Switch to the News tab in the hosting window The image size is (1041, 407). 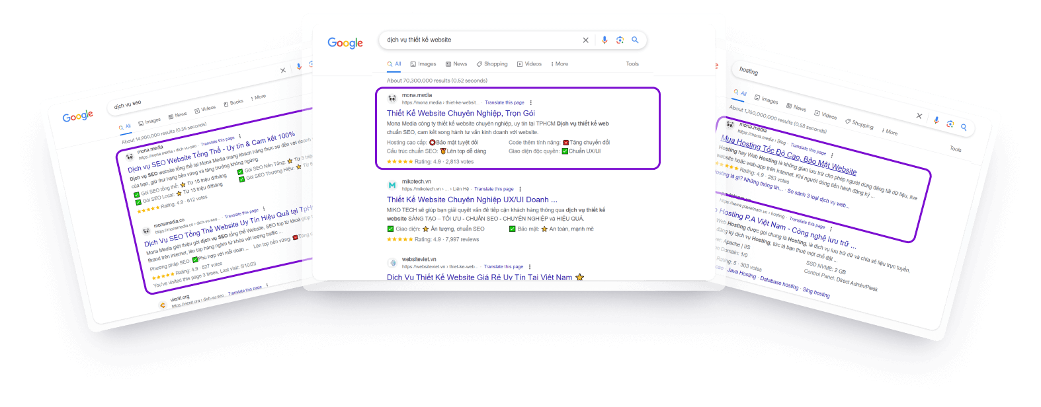[x=796, y=108]
